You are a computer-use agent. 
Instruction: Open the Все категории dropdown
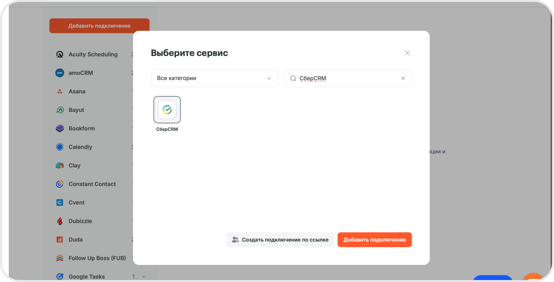click(214, 78)
